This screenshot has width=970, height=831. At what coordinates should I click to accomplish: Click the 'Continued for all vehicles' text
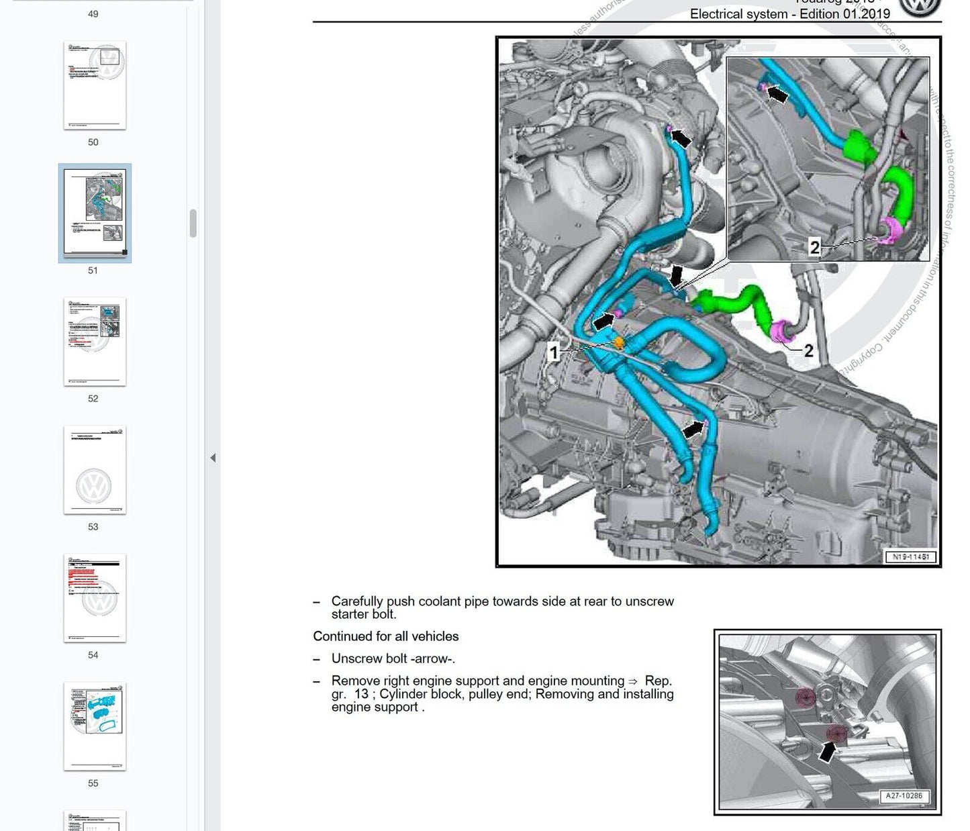386,636
